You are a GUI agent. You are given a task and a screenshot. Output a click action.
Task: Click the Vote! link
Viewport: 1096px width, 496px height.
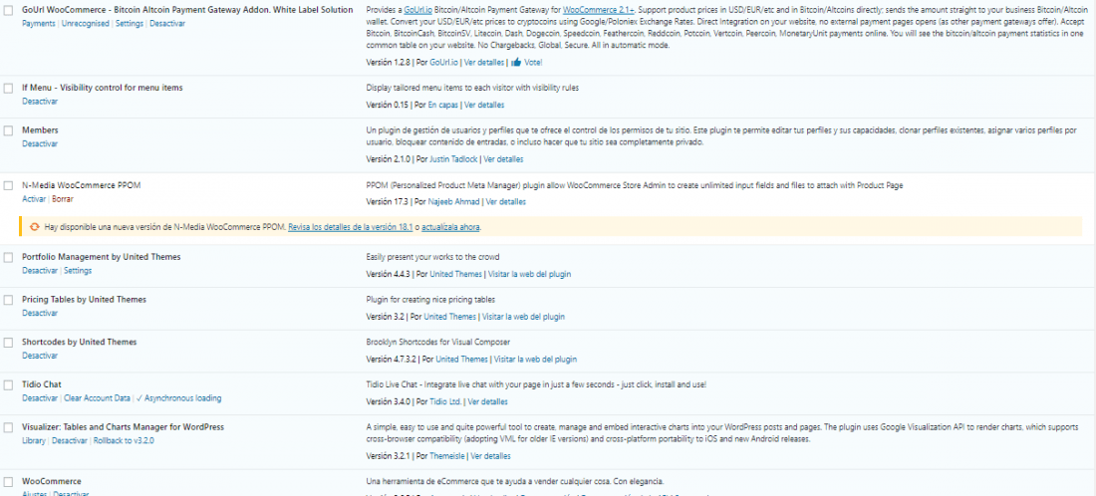(533, 62)
